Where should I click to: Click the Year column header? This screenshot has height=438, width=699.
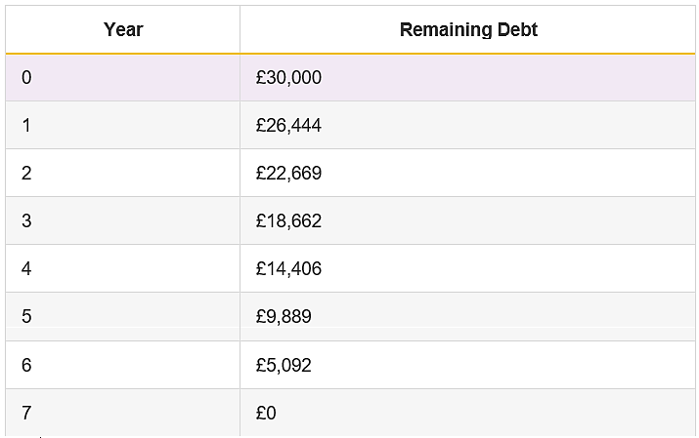coord(122,29)
